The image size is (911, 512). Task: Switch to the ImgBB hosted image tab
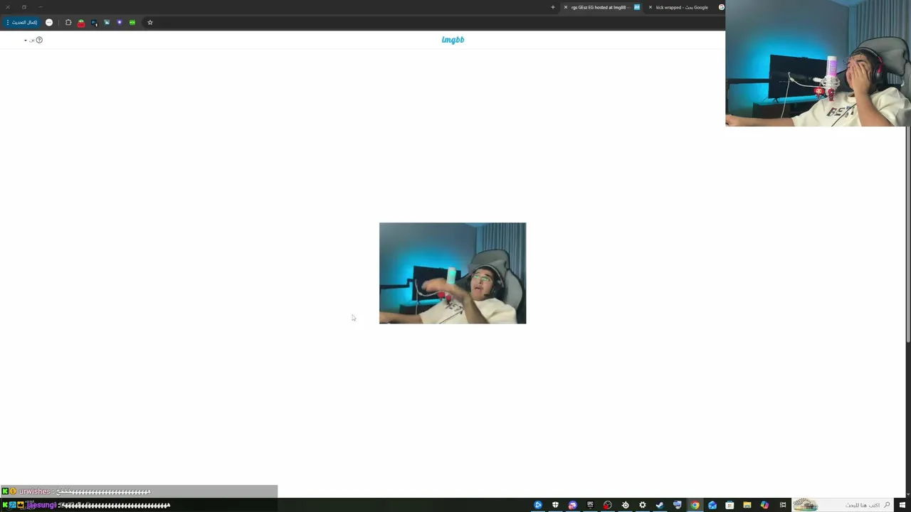602,7
